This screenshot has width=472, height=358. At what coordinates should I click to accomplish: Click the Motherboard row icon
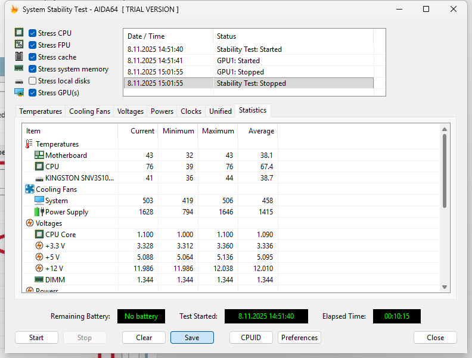pos(39,155)
